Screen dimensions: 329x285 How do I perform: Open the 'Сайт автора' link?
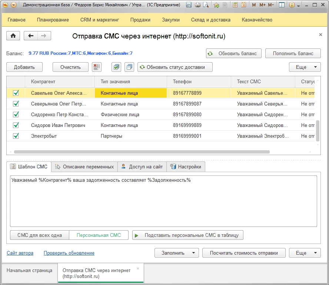tap(20, 253)
